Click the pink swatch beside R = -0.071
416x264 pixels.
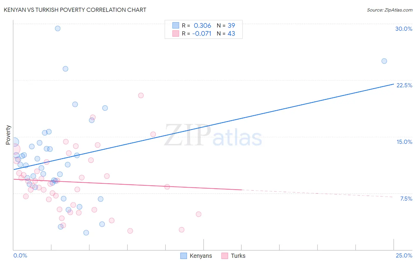tap(176, 33)
